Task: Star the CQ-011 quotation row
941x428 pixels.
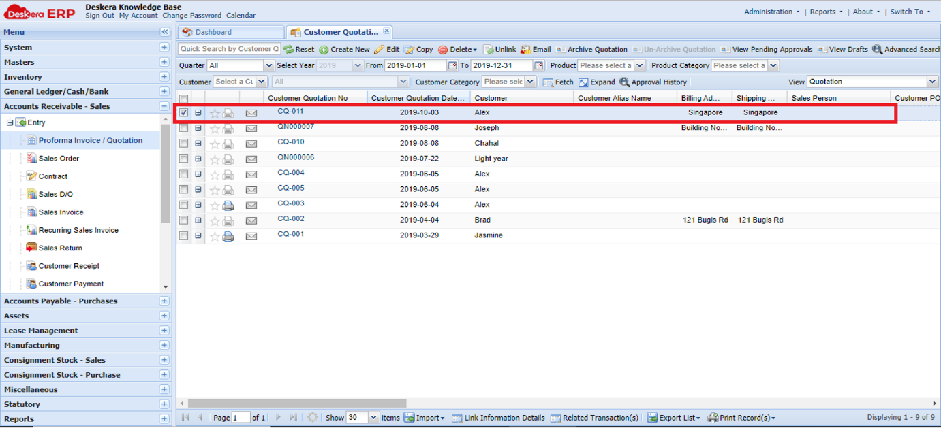Action: [x=215, y=113]
